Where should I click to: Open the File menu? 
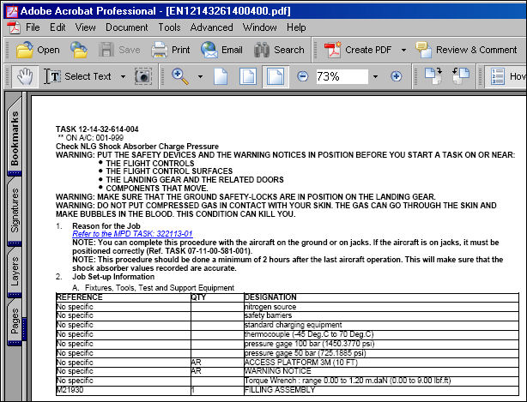point(33,27)
